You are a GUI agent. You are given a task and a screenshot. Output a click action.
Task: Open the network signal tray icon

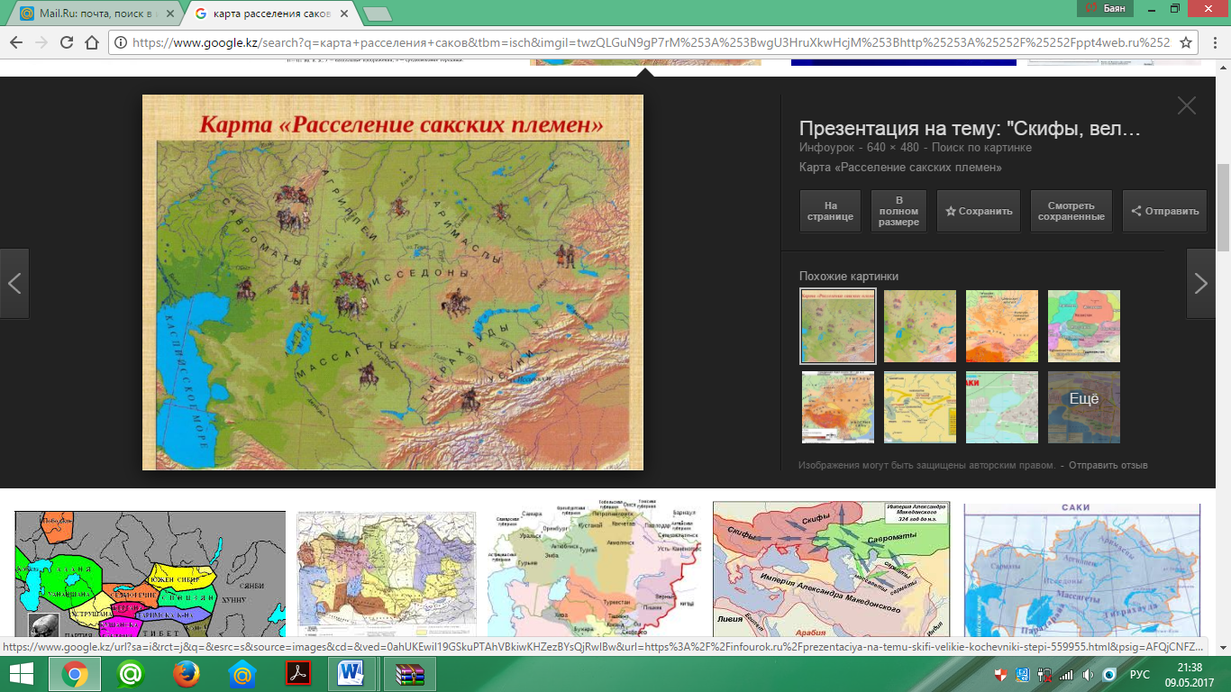pyautogui.click(x=1066, y=675)
